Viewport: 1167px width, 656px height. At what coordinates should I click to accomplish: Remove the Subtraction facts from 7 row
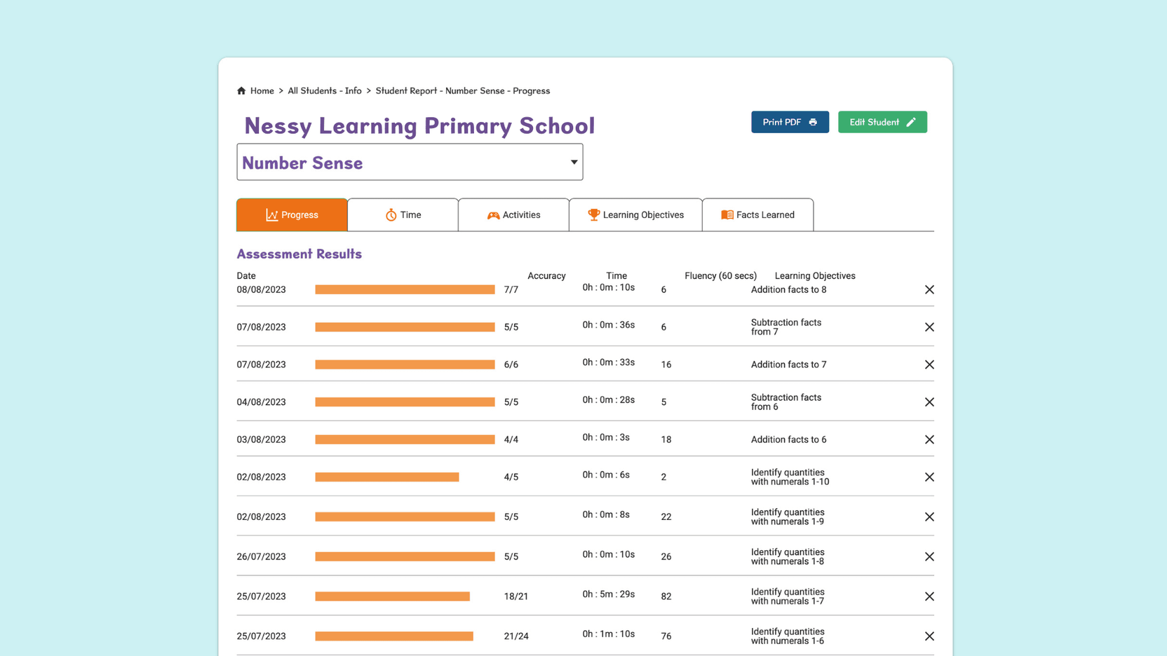[929, 327]
